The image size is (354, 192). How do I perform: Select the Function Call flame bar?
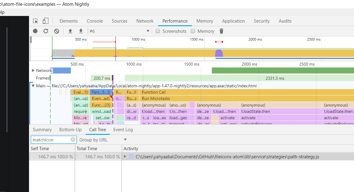point(247,92)
